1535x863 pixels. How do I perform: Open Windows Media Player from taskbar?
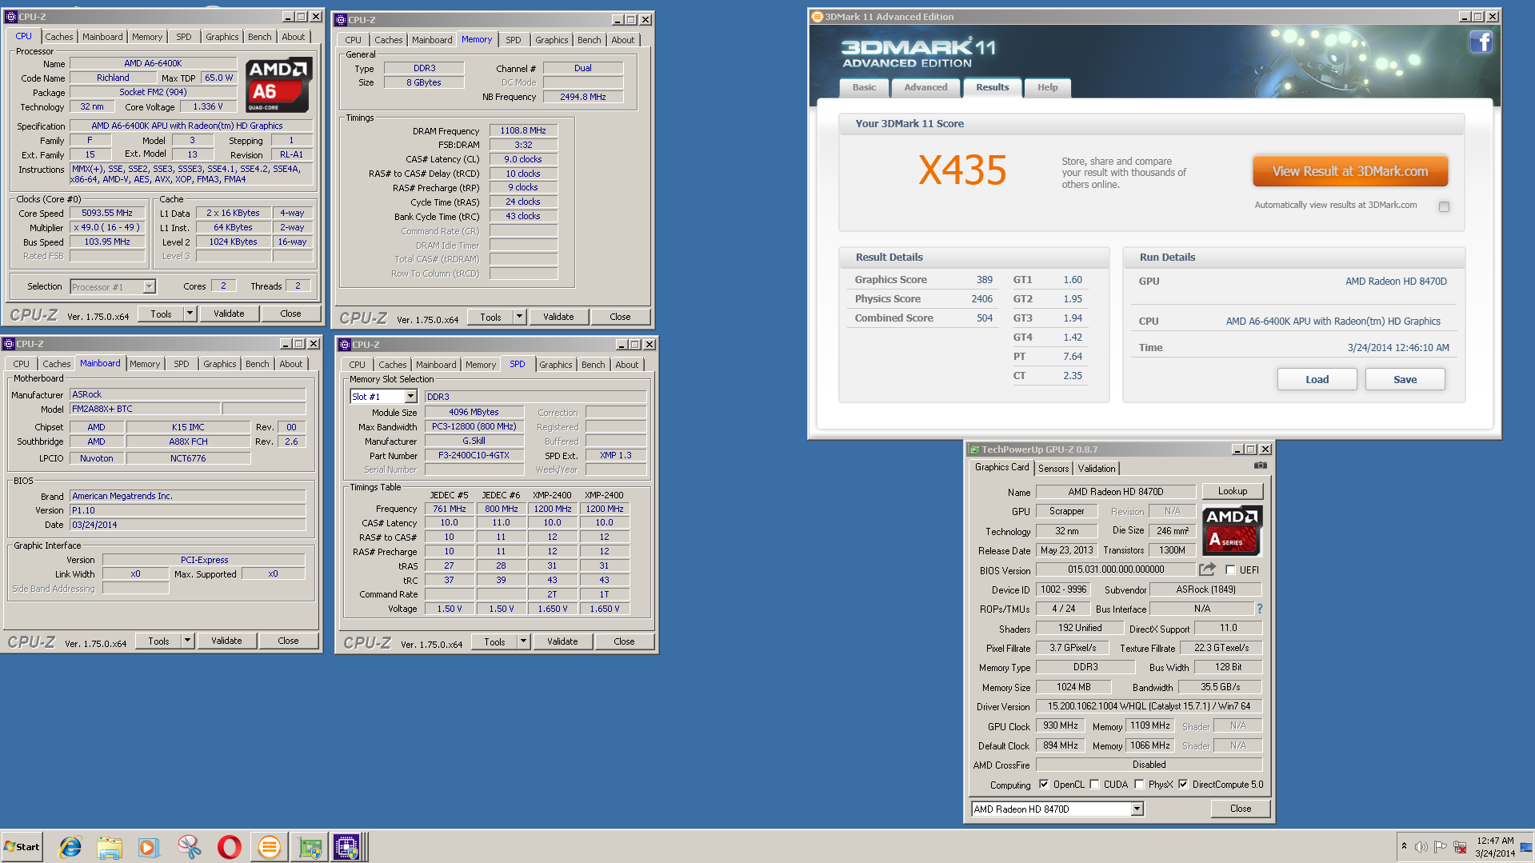[149, 847]
